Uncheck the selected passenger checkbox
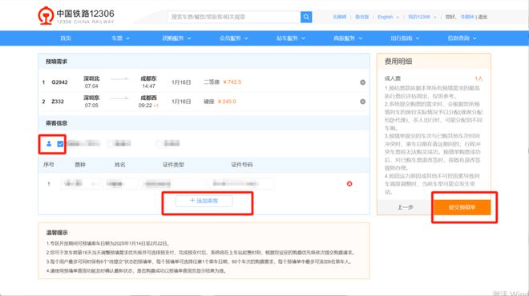 click(x=60, y=144)
